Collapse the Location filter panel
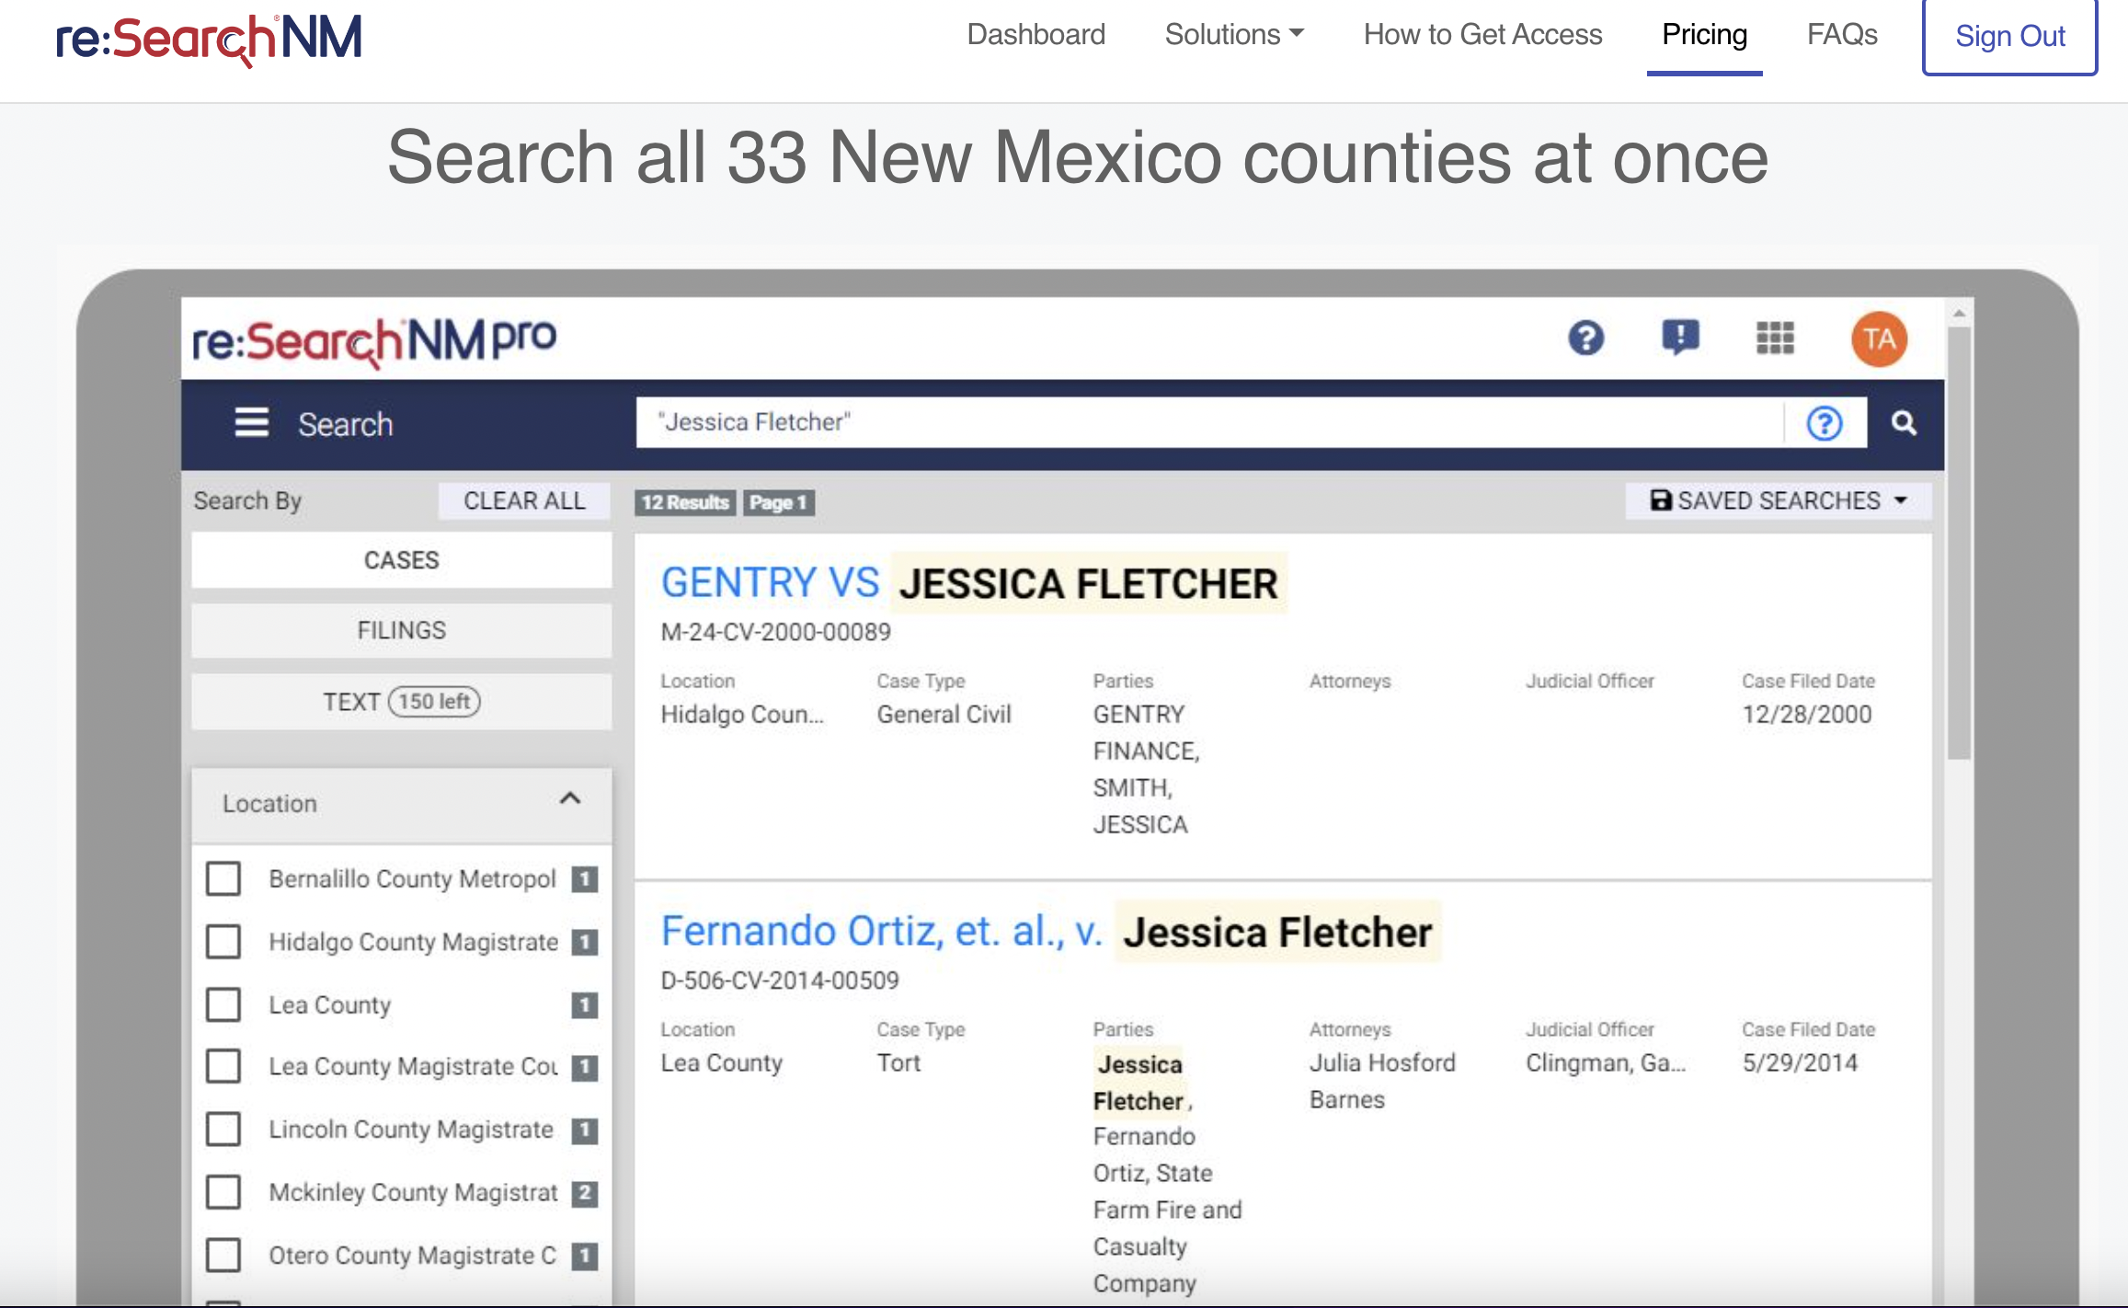This screenshot has height=1308, width=2128. coord(570,798)
